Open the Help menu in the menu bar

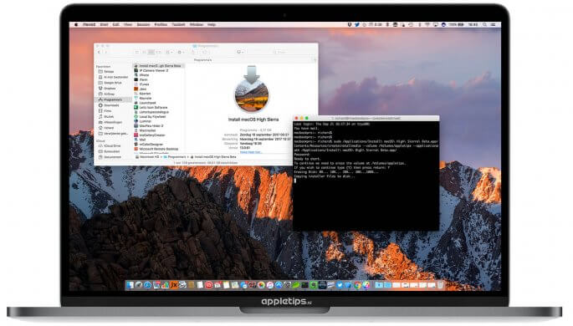[x=212, y=24]
